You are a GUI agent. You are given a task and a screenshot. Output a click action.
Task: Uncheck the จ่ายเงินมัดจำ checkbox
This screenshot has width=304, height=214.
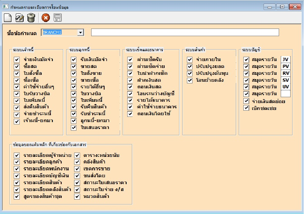[17, 60]
